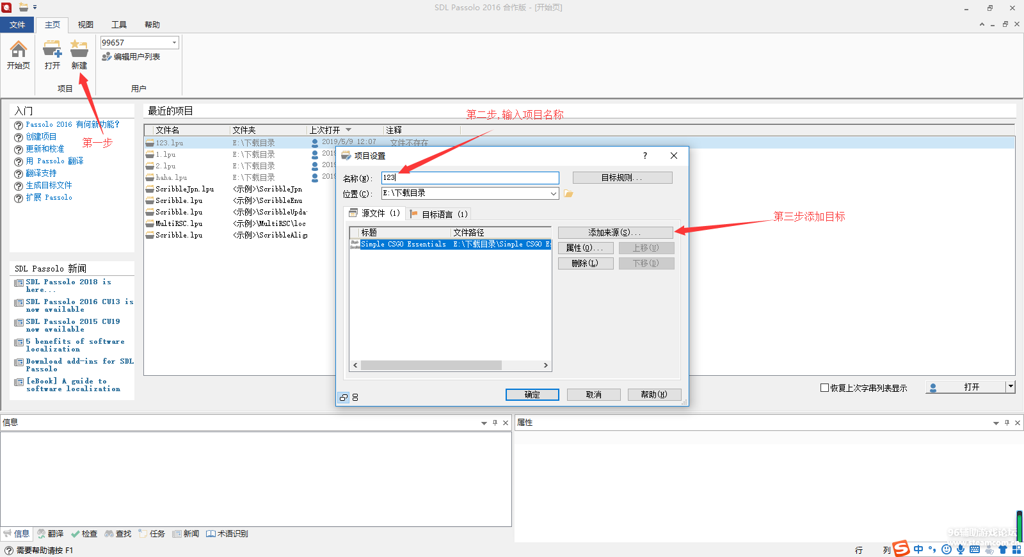This screenshot has width=1024, height=557.
Task: Expand the 位置 location combo box
Action: click(553, 193)
